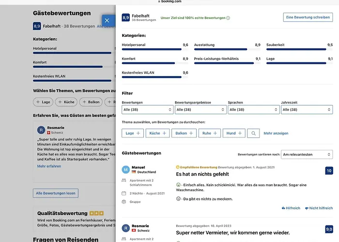Click Bewertung abgegeben: 10. April 2023 text
The height and width of the screenshot is (242, 339).
[204, 226]
